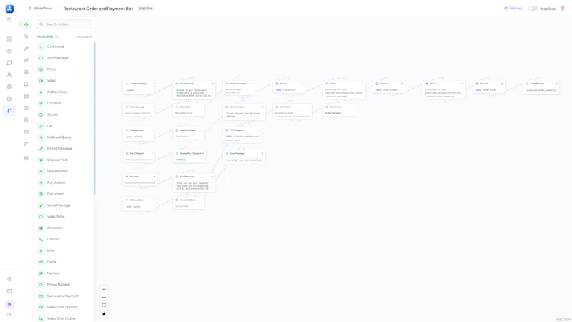The width and height of the screenshot is (572, 322).
Task: Select the Audio Transcriber node on canvas
Action: click(x=239, y=88)
